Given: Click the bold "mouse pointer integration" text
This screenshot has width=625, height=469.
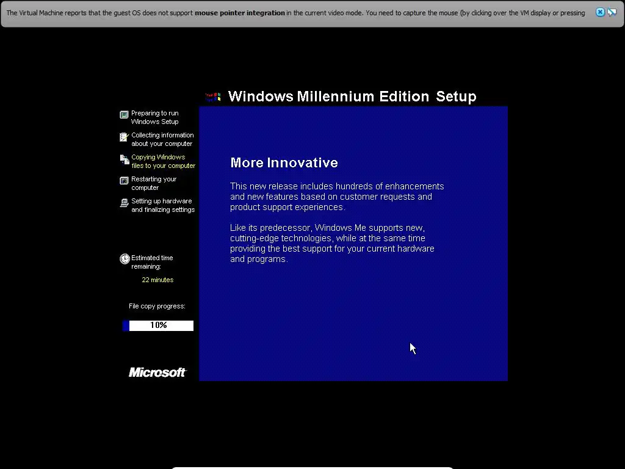Looking at the screenshot, I should (x=239, y=13).
